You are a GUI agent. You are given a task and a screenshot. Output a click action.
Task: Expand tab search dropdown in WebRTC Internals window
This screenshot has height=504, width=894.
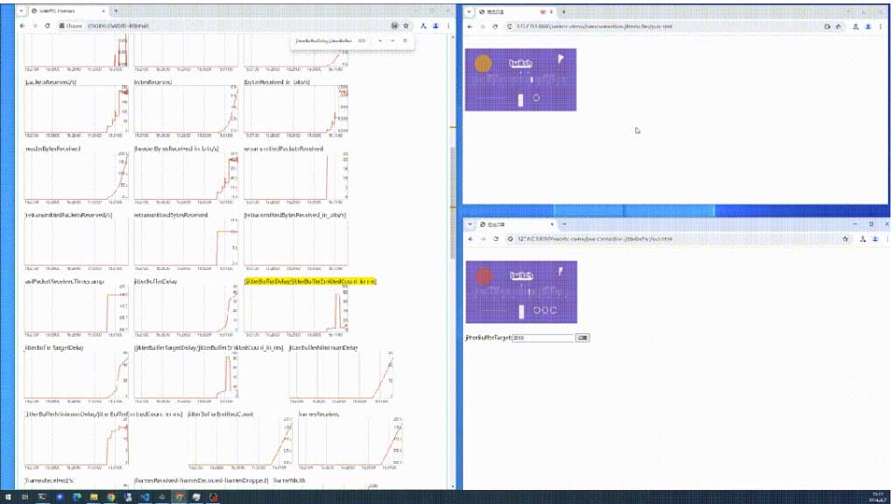click(20, 11)
